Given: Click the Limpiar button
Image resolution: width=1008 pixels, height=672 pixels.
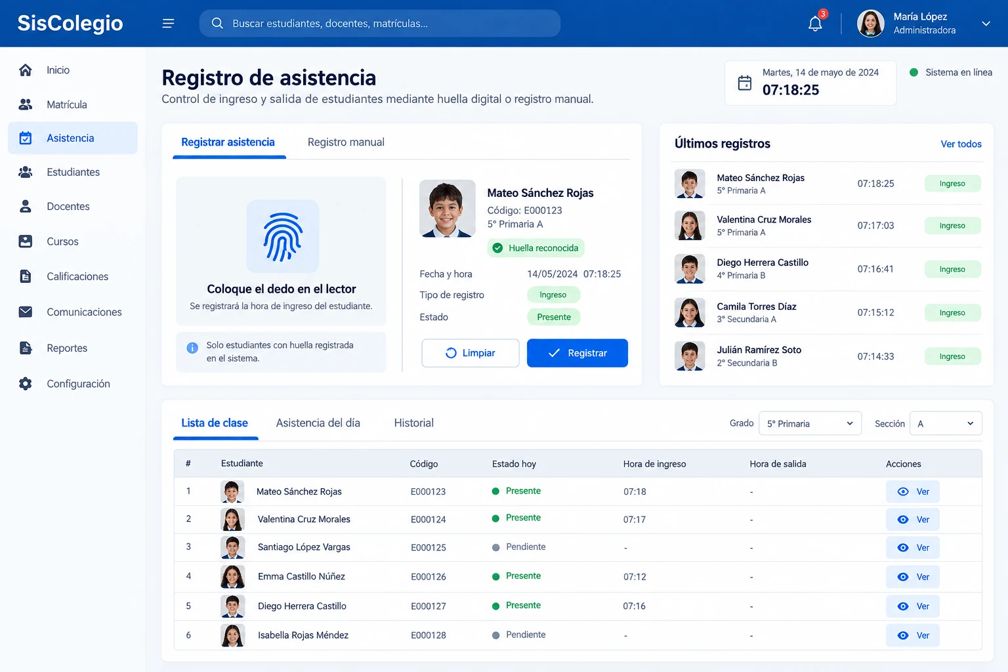Looking at the screenshot, I should point(471,353).
